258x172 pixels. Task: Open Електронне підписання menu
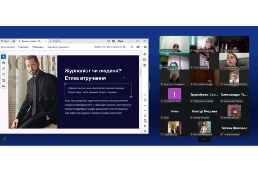click(58, 47)
